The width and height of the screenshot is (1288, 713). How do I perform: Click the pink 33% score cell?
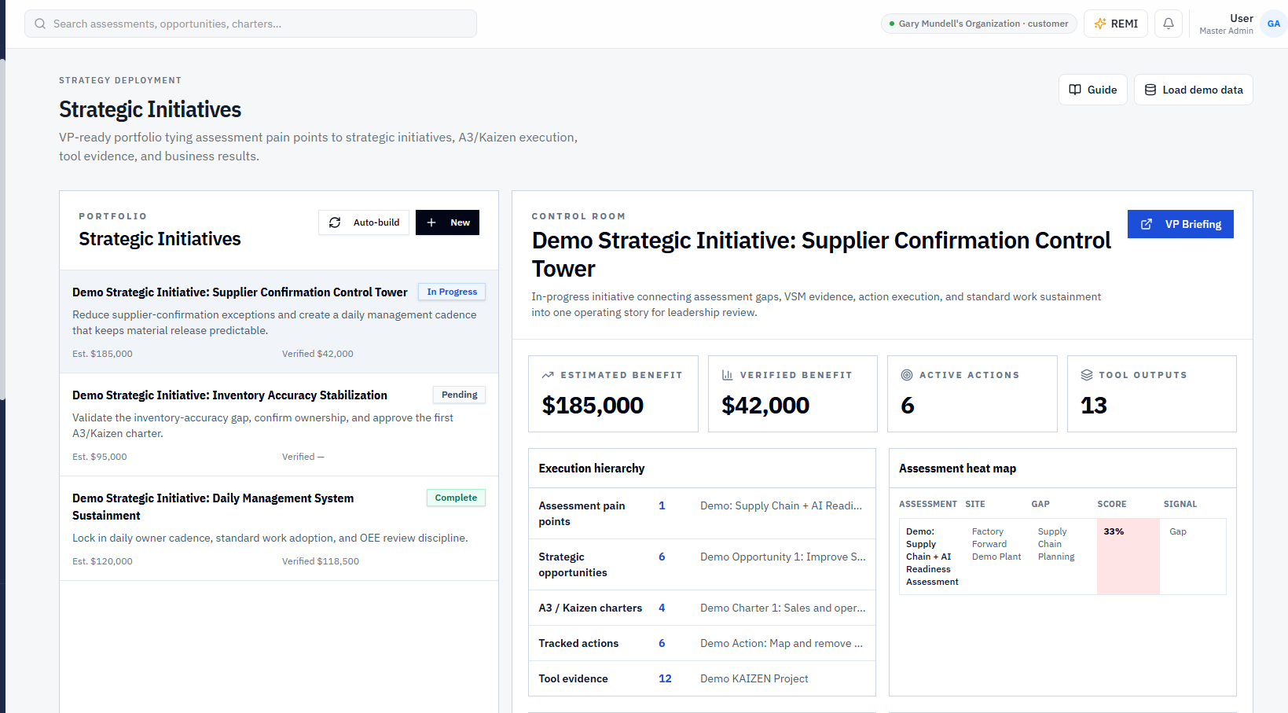point(1128,557)
